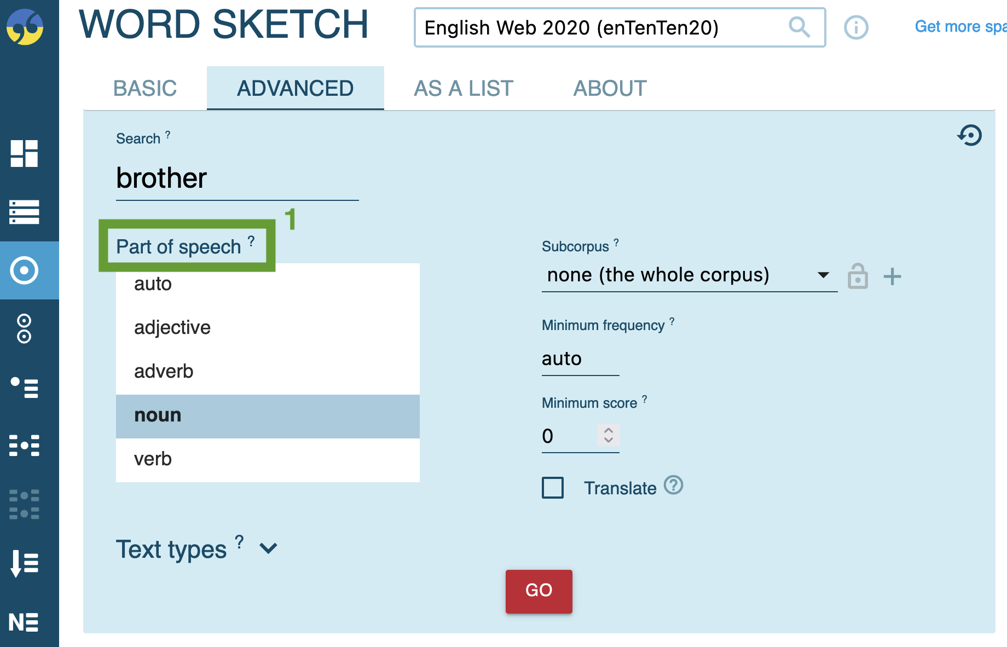Click the search history reset icon
This screenshot has height=647, width=1007.
(969, 135)
